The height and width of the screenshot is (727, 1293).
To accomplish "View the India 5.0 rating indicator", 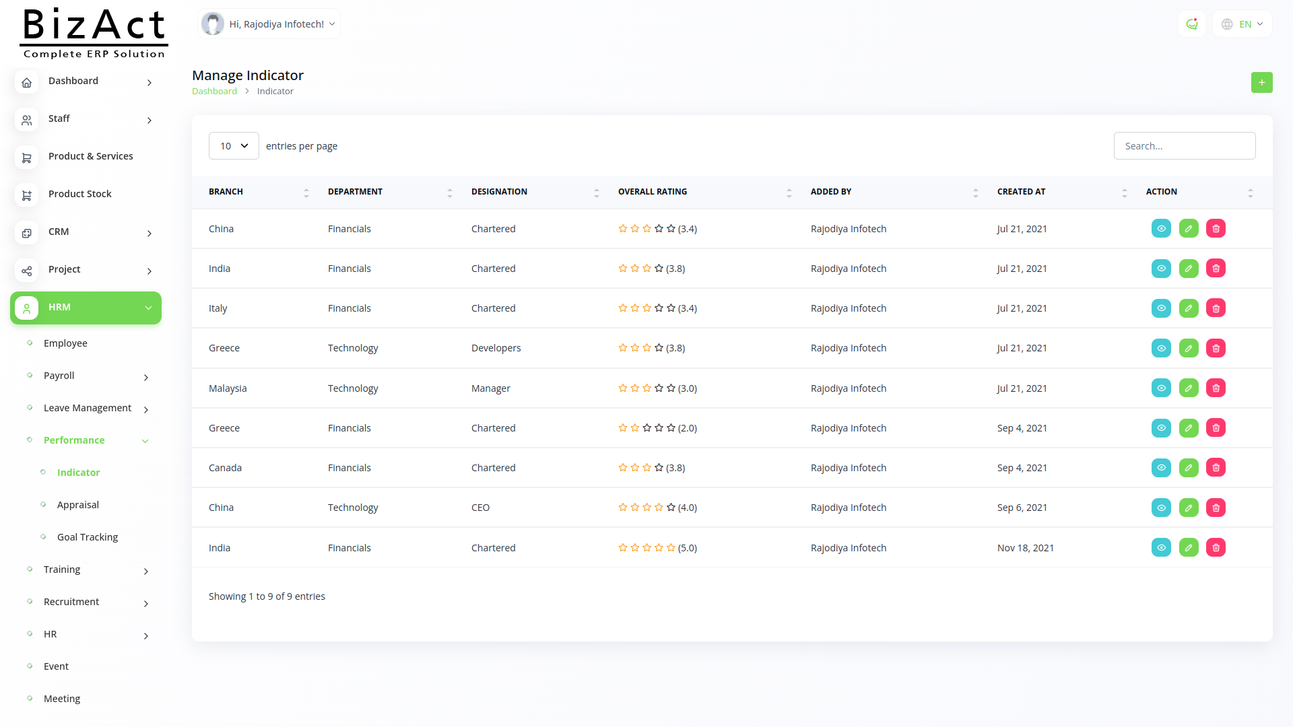I will 1161,547.
